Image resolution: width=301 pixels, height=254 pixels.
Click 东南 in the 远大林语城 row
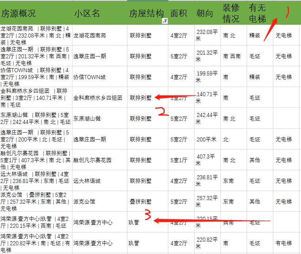click(234, 180)
